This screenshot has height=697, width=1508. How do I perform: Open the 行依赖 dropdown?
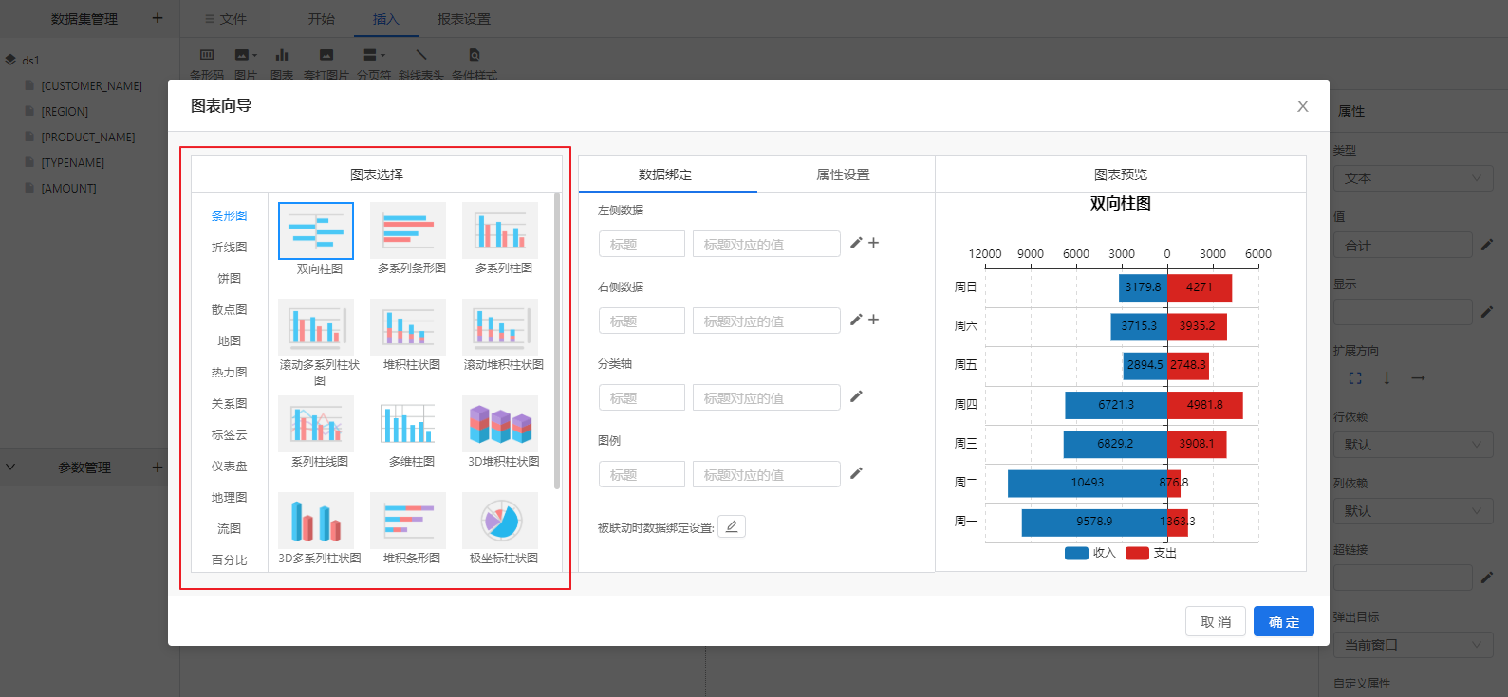pos(1413,445)
